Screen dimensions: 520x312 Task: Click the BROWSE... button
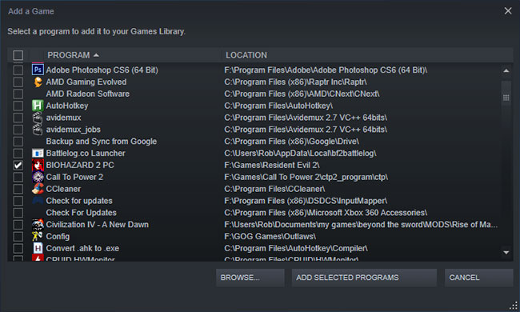coord(250,278)
